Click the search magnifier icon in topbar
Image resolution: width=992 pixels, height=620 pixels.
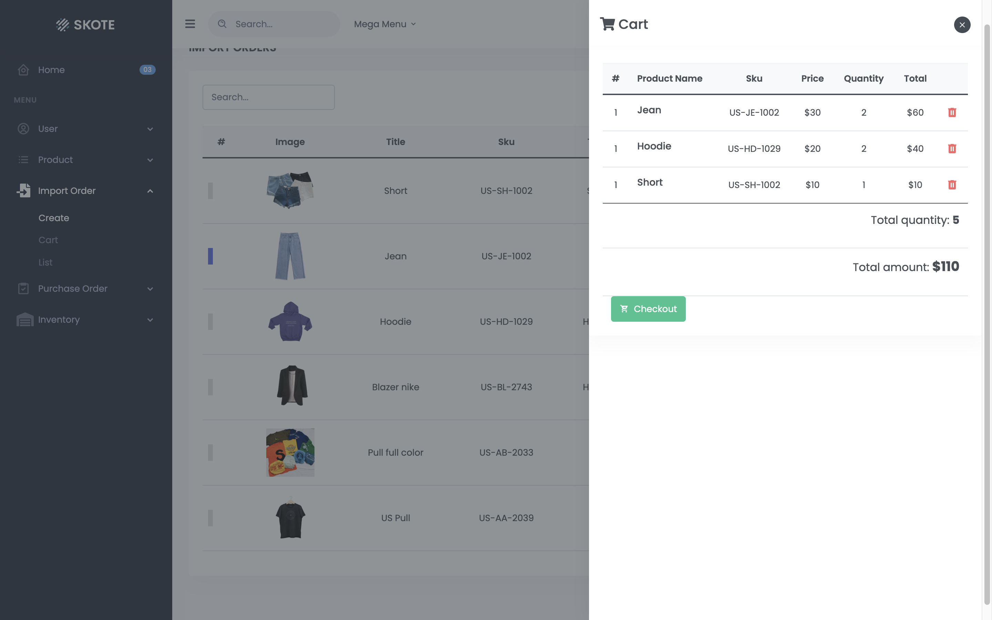222,24
